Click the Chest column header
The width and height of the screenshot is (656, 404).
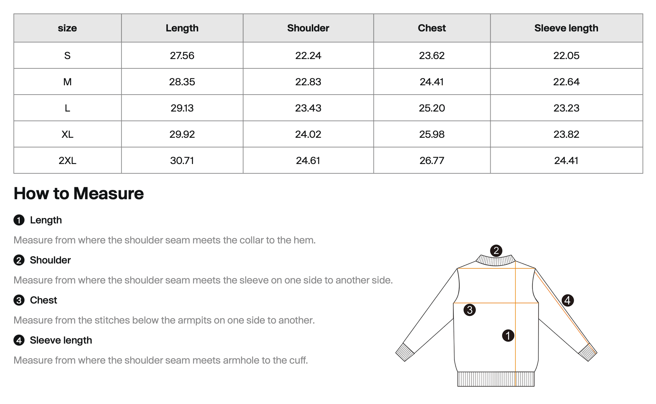(x=432, y=28)
